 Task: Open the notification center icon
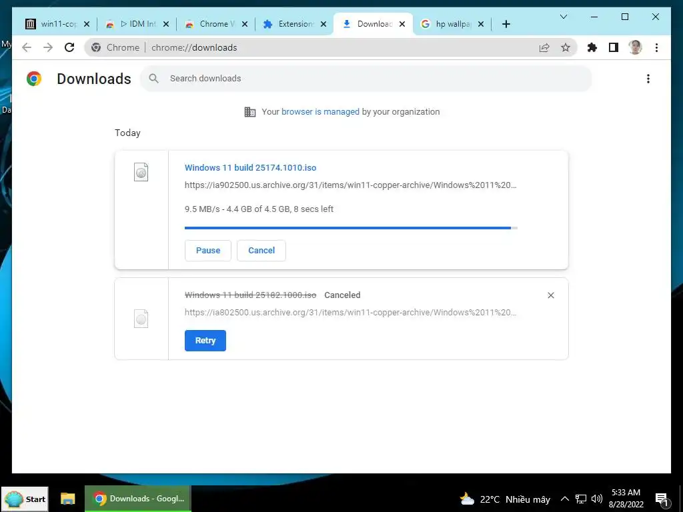click(662, 499)
